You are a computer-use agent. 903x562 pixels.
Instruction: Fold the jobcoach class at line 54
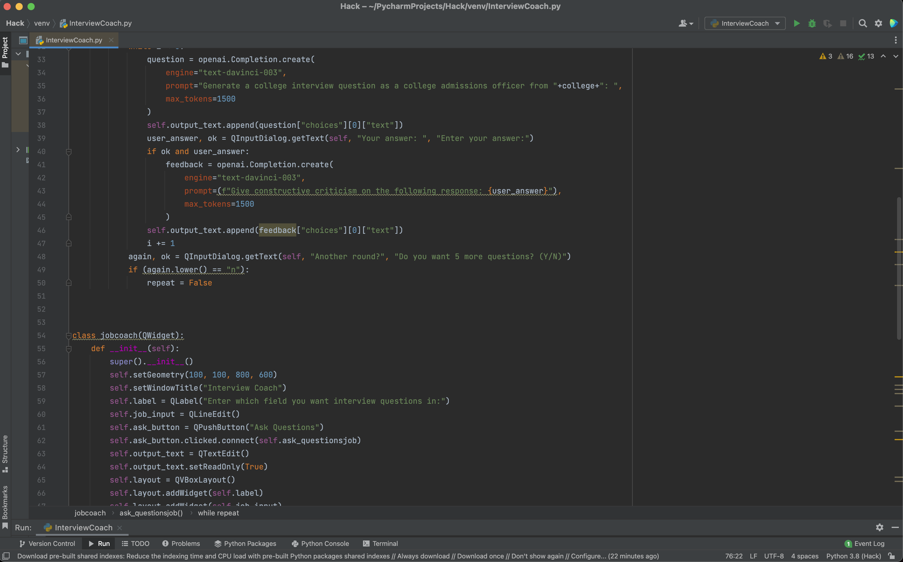(68, 336)
